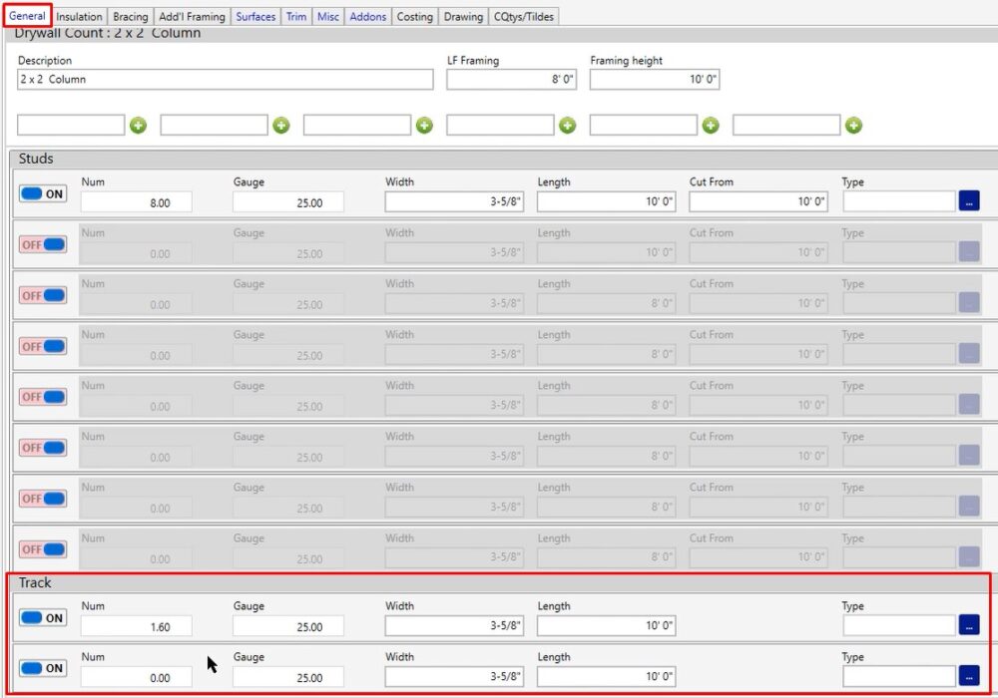
Task: Enable the second Studs row toggle
Action: [43, 245]
